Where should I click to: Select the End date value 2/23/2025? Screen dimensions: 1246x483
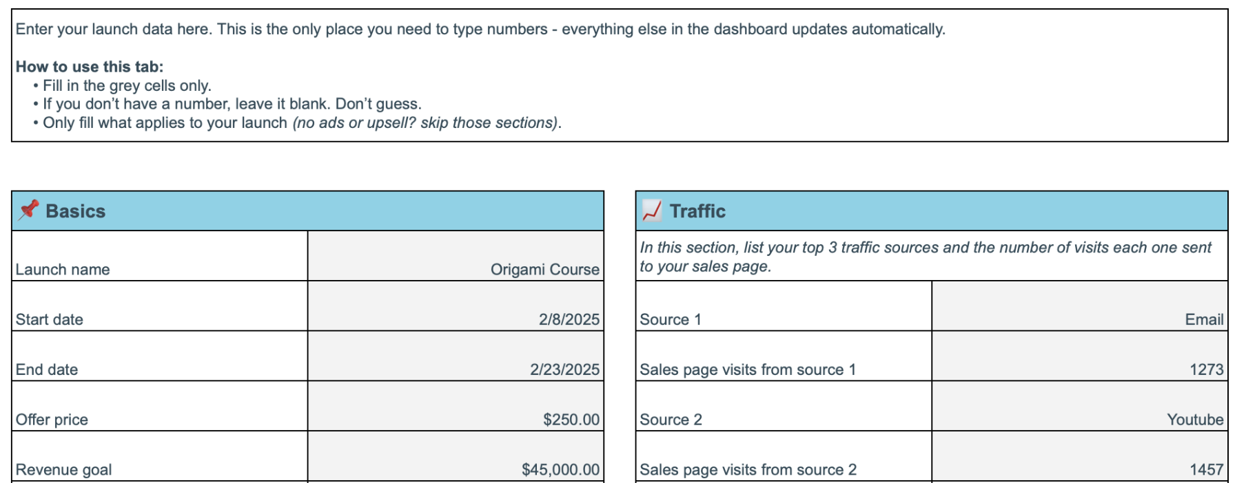(456, 357)
